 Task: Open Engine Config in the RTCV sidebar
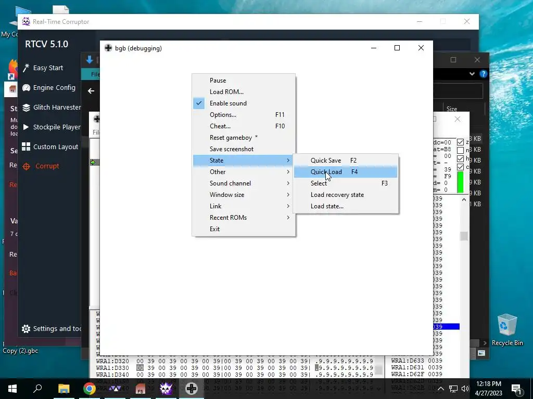pyautogui.click(x=54, y=87)
